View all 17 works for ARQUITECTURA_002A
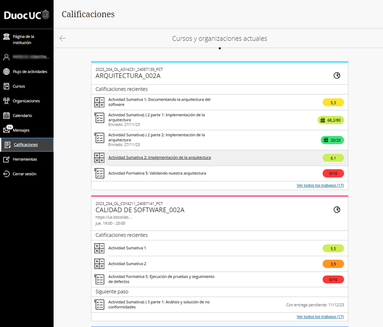383x327 pixels. coord(320,185)
